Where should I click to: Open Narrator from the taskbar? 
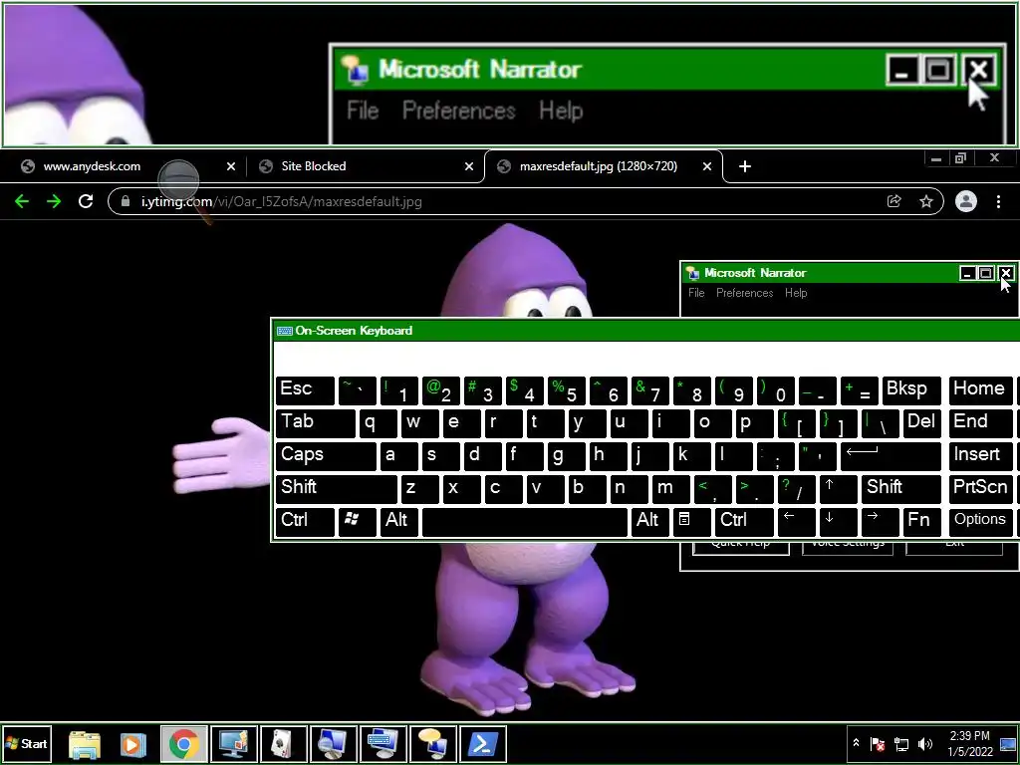[x=432, y=744]
